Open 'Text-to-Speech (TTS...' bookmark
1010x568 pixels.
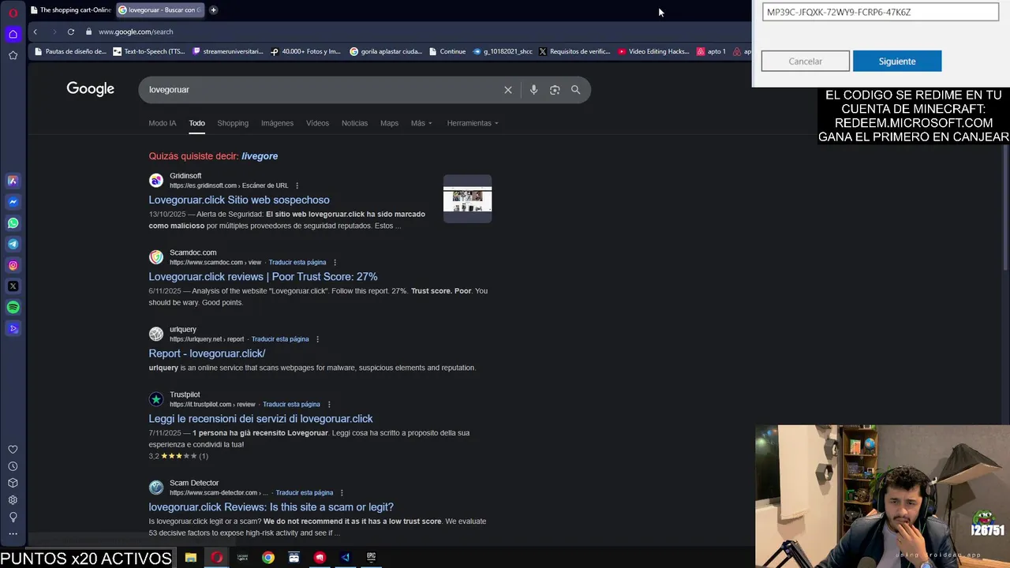tap(149, 51)
